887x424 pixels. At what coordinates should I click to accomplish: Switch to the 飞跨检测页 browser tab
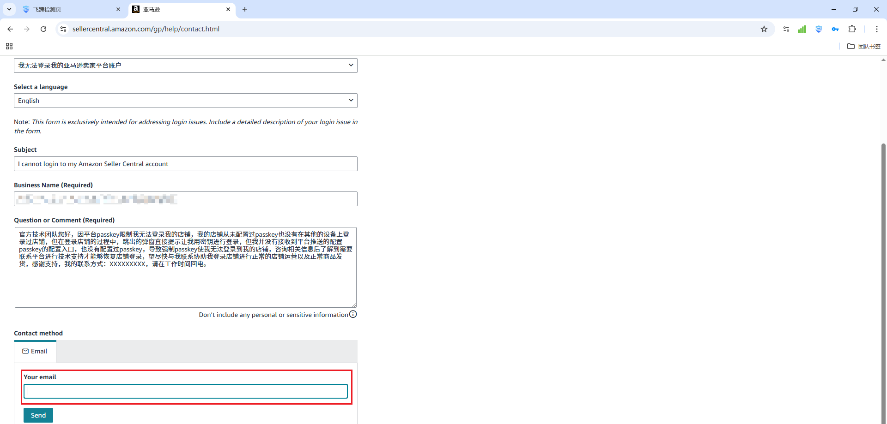coord(72,9)
